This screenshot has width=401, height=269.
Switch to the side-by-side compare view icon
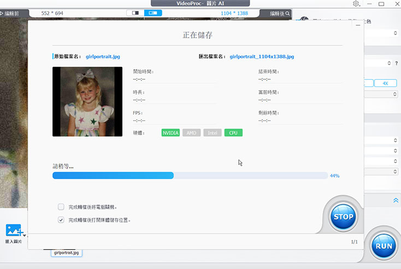coord(153,13)
